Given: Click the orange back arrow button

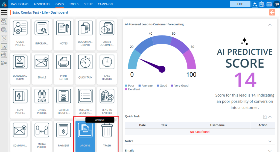Looking at the screenshot, I should pyautogui.click(x=272, y=12).
